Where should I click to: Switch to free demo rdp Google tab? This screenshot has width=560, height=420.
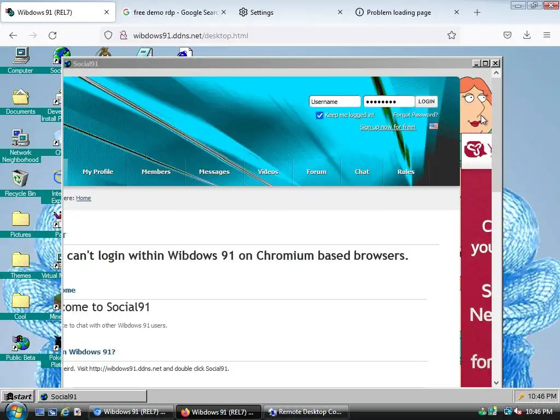pos(174,13)
